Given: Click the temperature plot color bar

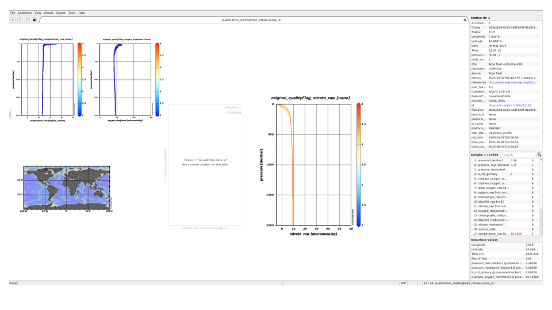Looking at the screenshot, I should pyautogui.click(x=79, y=79).
